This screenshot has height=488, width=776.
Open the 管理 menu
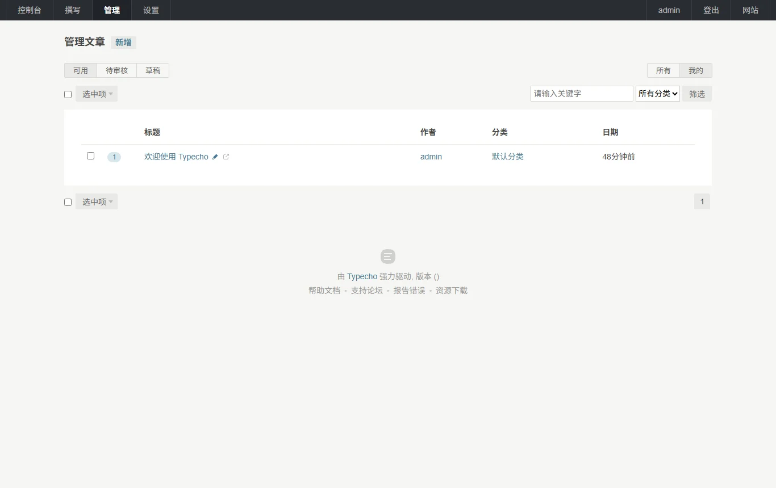coord(112,10)
